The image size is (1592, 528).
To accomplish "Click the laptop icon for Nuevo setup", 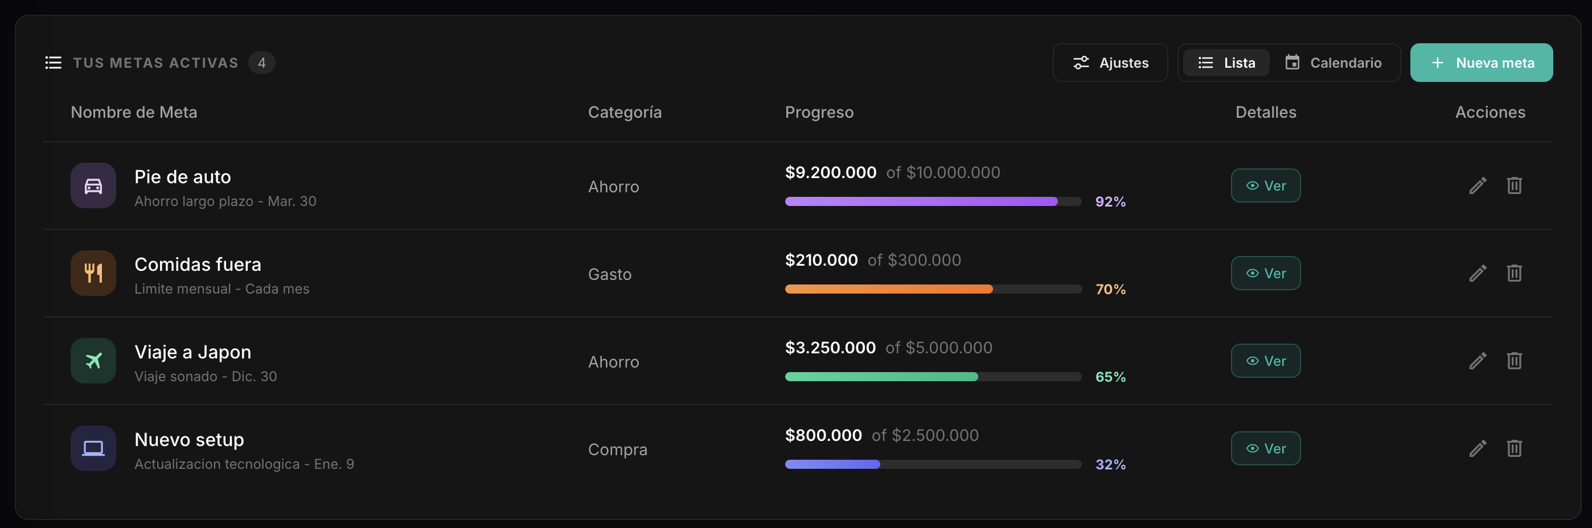I will tap(93, 448).
